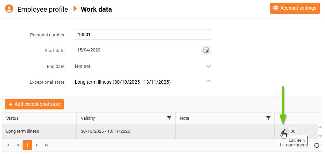Click the Personal number input field
Screen dimensions: 325x154
click(x=142, y=35)
